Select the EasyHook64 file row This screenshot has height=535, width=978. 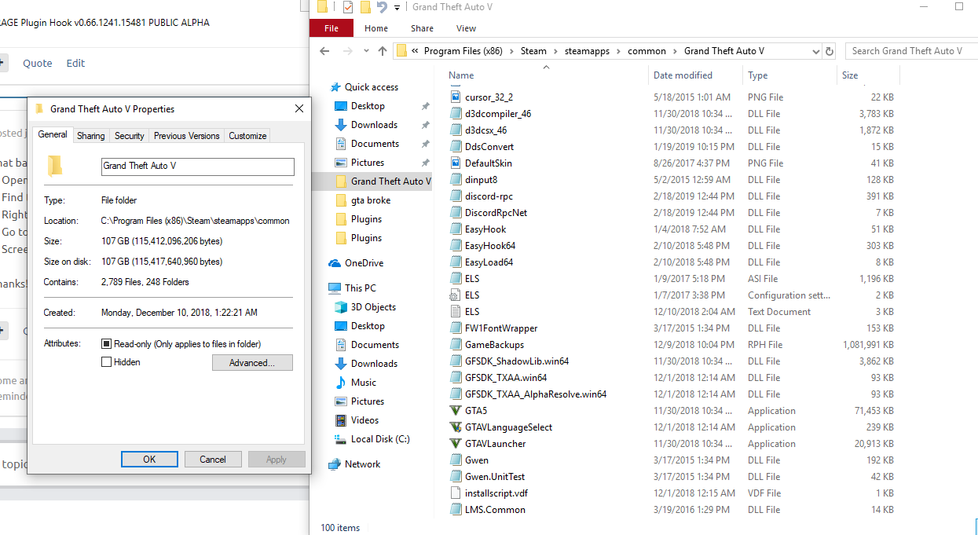672,245
